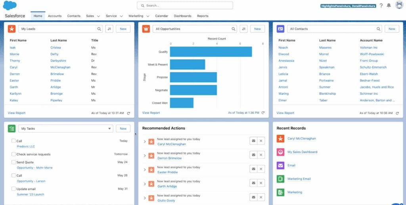Open the Volkman Inc account link
The width and height of the screenshot is (406, 205).
[x=369, y=48]
